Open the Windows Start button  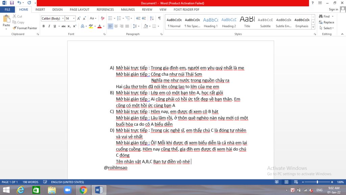[6, 190]
